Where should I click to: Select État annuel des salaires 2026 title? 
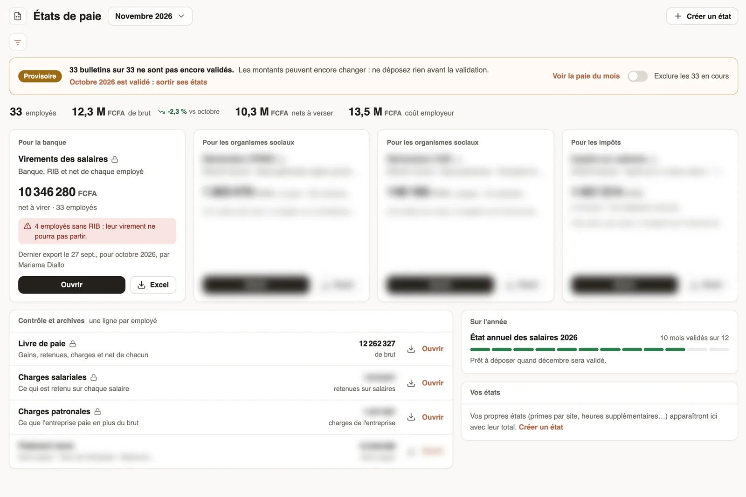524,338
